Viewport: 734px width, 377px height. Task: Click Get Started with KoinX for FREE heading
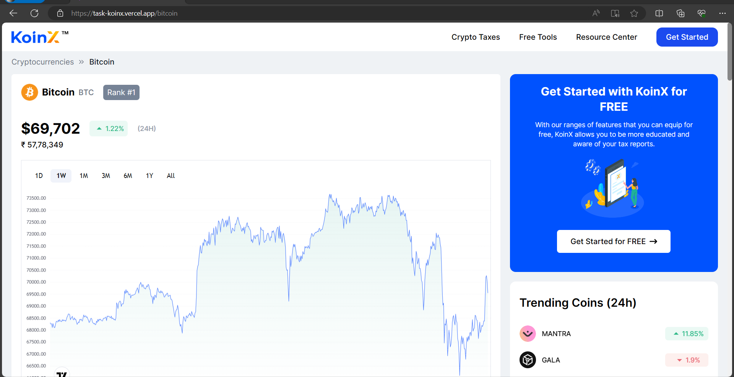614,99
